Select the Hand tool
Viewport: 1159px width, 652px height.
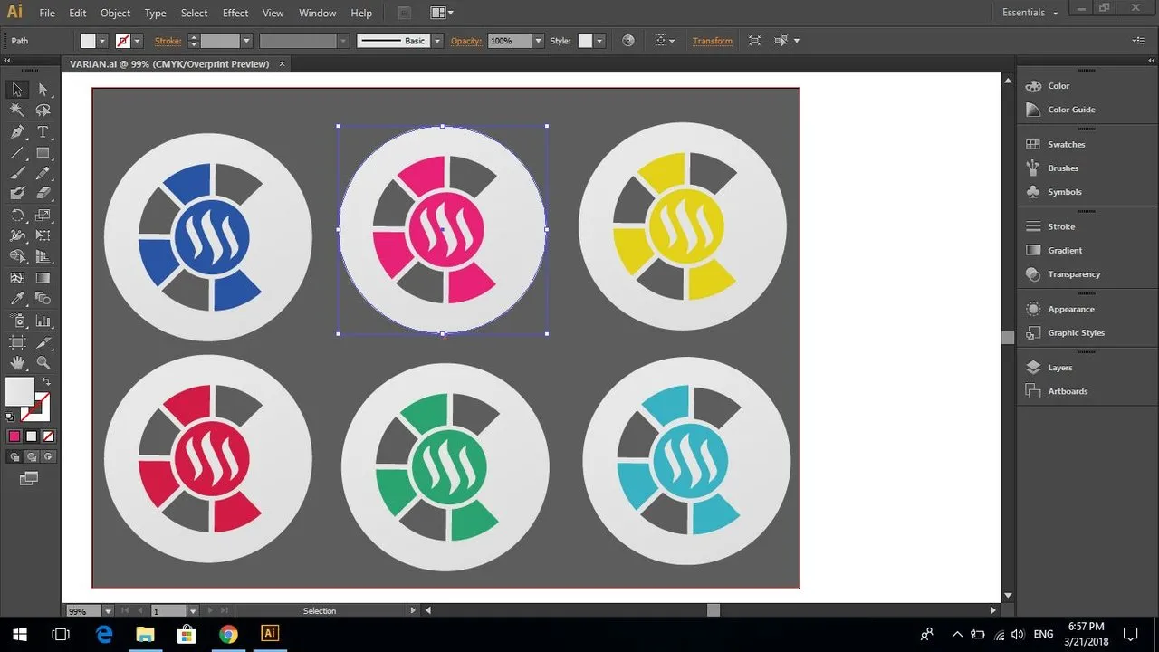click(17, 363)
